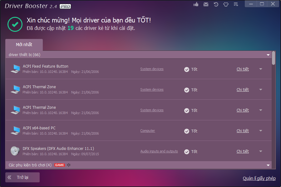This screenshot has height=187, width=281.
Task: Click the DFX Speakers speaker icon
Action: tap(15, 151)
